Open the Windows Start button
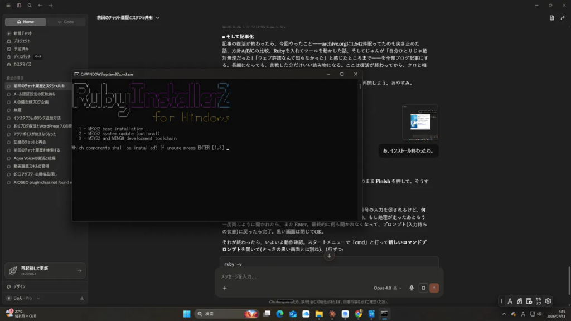 [x=187, y=314]
